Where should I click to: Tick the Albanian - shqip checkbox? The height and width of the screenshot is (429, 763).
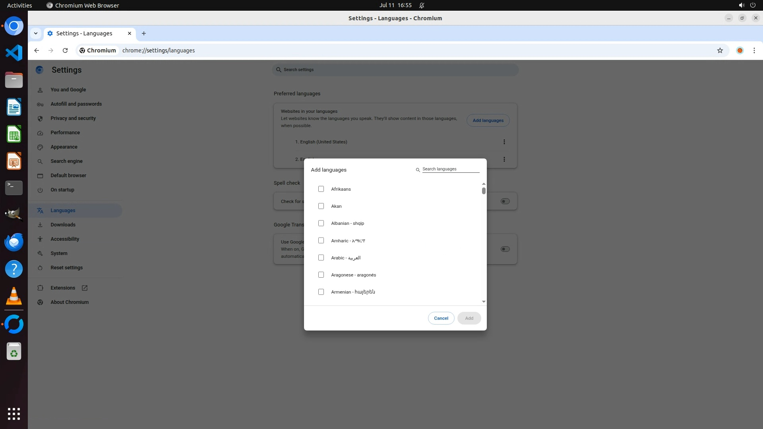pos(321,223)
